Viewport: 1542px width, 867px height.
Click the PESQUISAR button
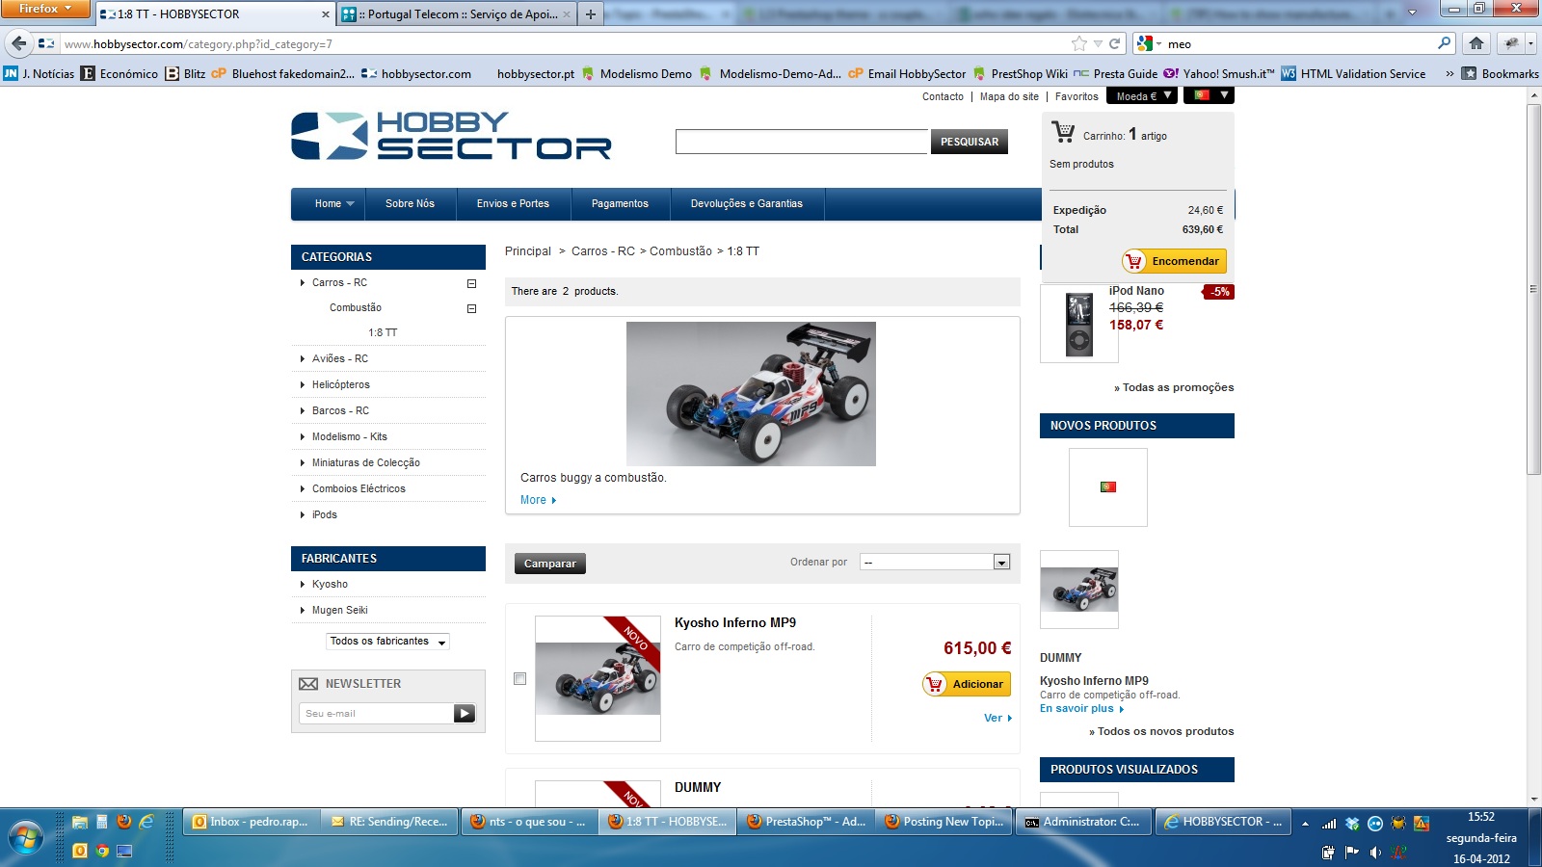[x=970, y=142]
